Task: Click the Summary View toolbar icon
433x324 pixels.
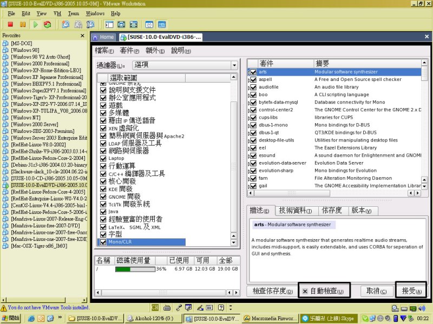Action: 149,24
